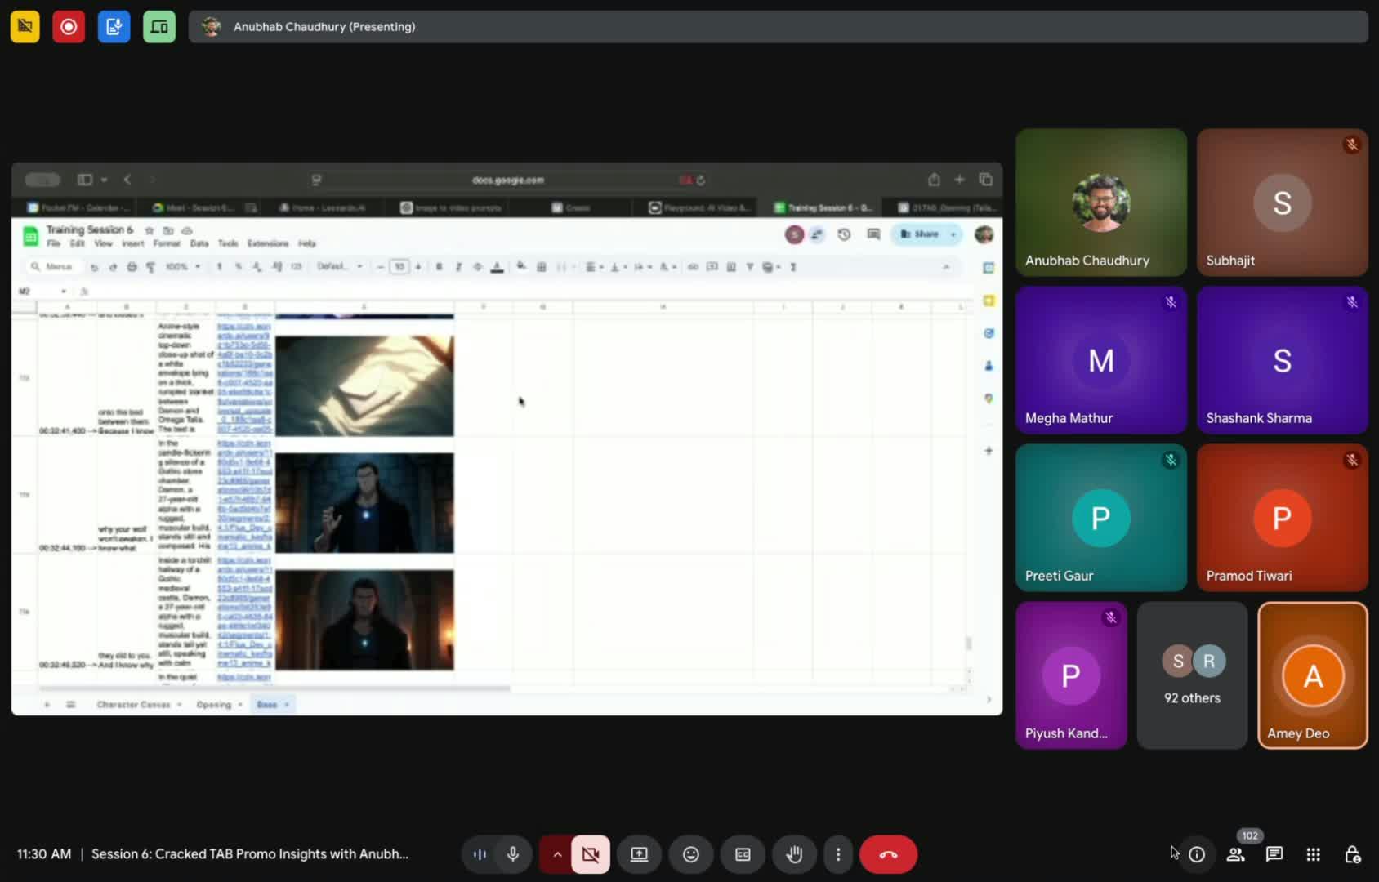Click the borders icon in Sheets toolbar
Screen dimensions: 1379x882
(x=541, y=267)
